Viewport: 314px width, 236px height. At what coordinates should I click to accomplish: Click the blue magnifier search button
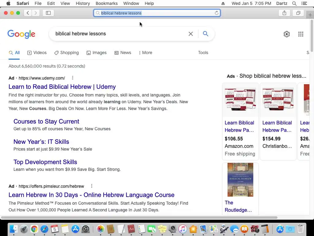(205, 33)
